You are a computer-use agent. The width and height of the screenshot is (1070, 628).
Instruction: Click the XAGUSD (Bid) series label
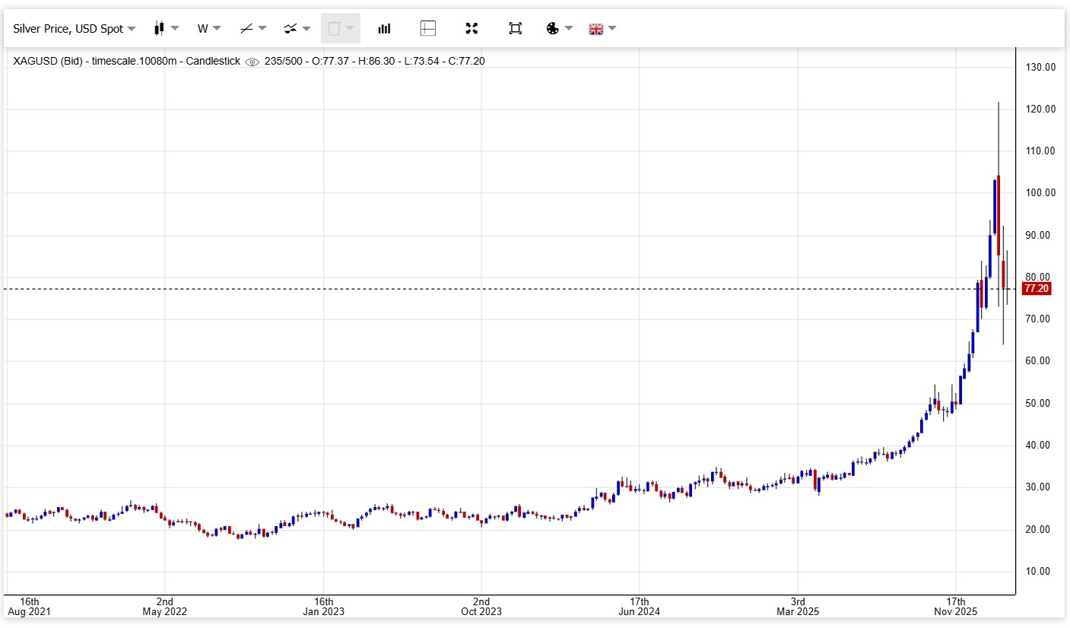49,61
